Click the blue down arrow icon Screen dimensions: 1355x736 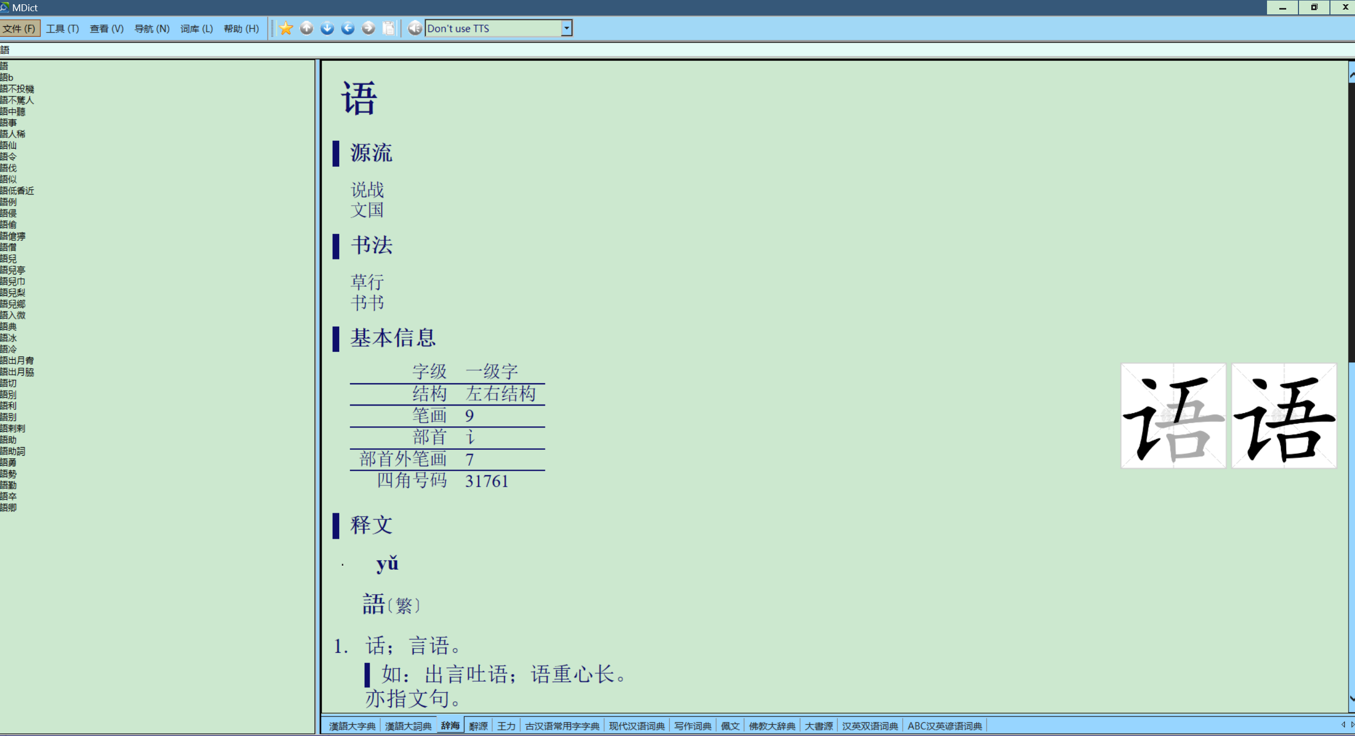pyautogui.click(x=327, y=28)
